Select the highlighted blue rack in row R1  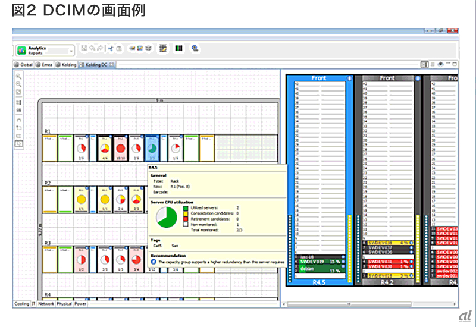coord(151,148)
